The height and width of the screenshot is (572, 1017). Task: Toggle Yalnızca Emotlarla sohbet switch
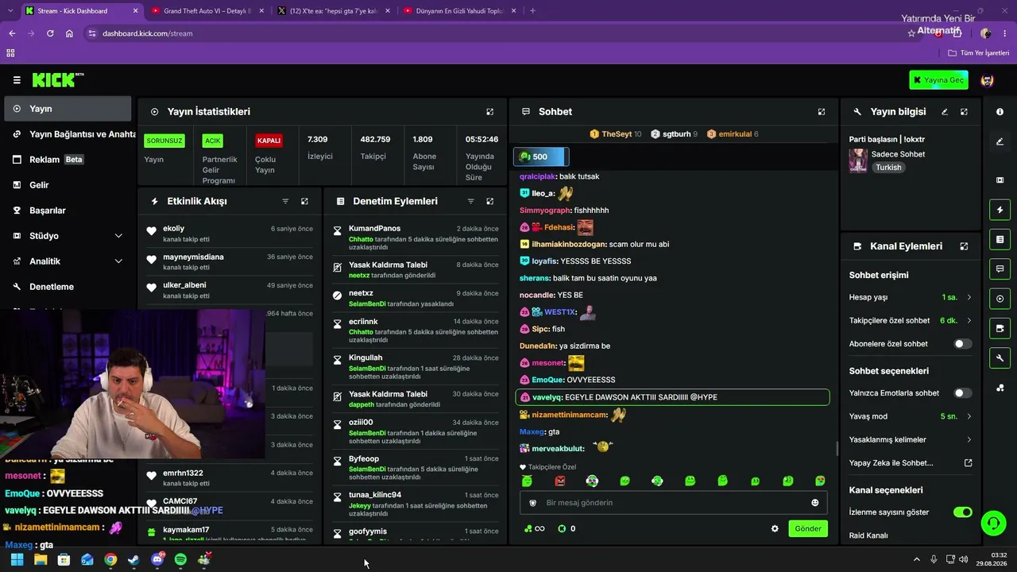pos(962,393)
